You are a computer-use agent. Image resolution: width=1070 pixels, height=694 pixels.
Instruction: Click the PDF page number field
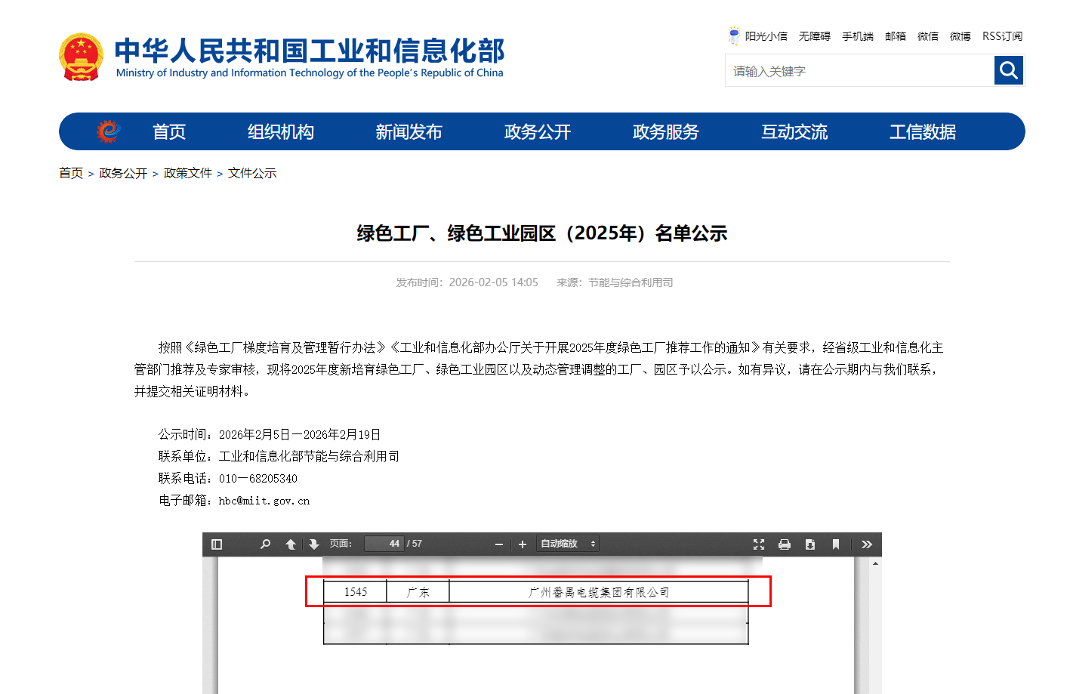[x=384, y=544]
